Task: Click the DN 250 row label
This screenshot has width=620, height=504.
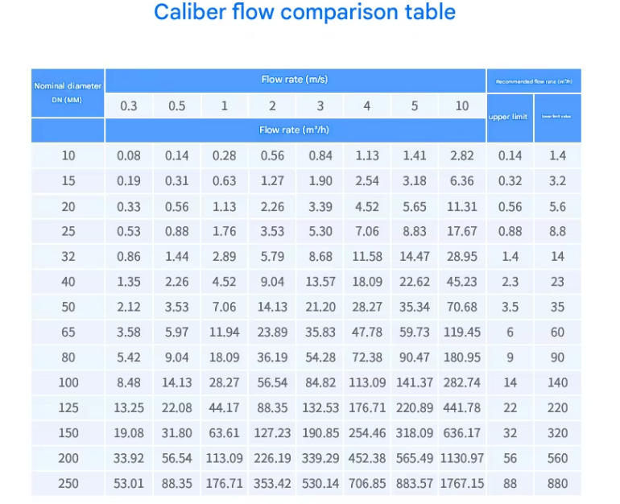Action: pyautogui.click(x=68, y=483)
